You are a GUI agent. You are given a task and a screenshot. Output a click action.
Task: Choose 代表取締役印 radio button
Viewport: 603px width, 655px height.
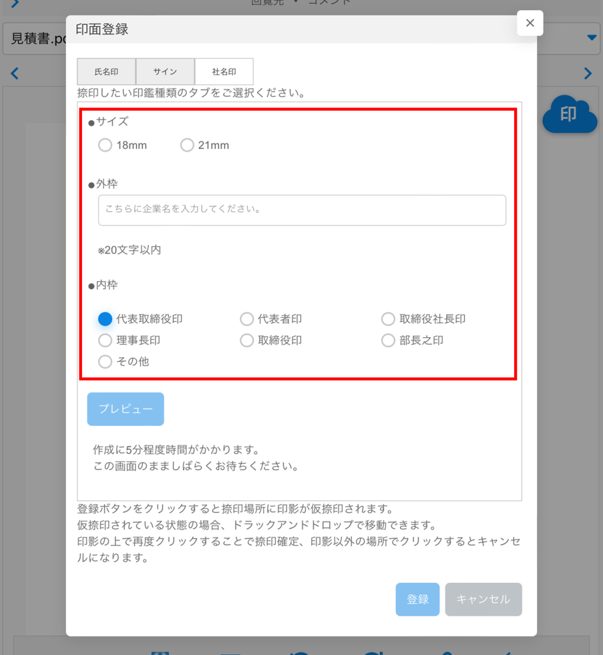(x=105, y=319)
